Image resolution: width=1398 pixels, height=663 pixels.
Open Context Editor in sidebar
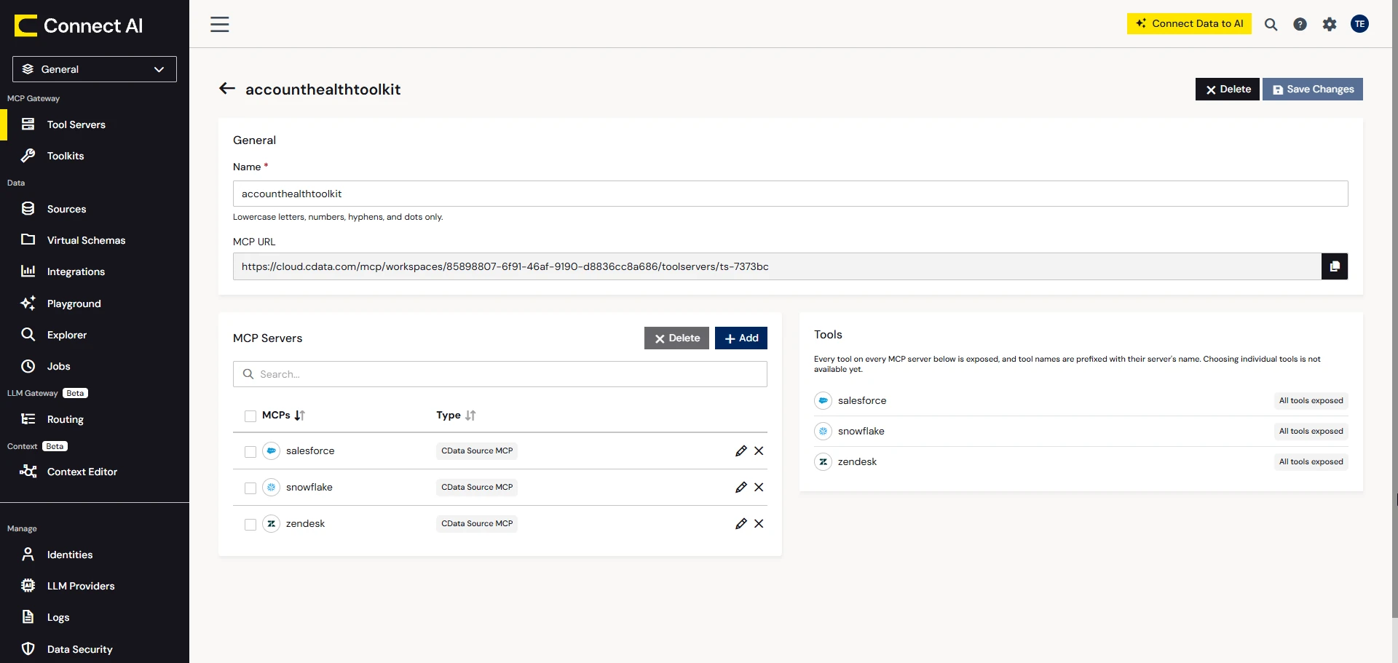click(x=95, y=472)
